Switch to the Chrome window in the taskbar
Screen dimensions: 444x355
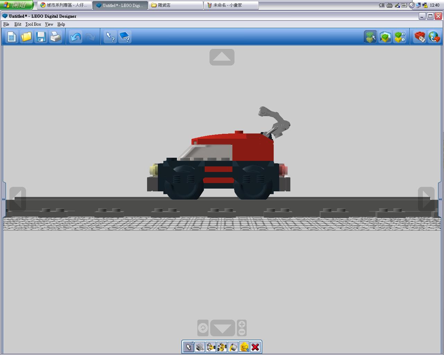click(x=65, y=5)
